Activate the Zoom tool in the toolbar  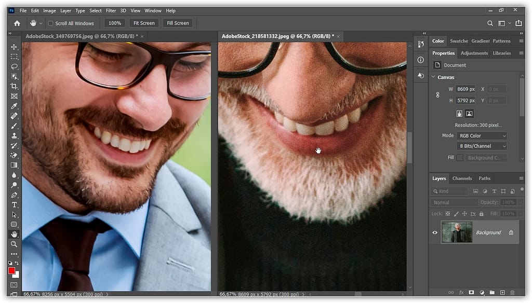(x=14, y=244)
